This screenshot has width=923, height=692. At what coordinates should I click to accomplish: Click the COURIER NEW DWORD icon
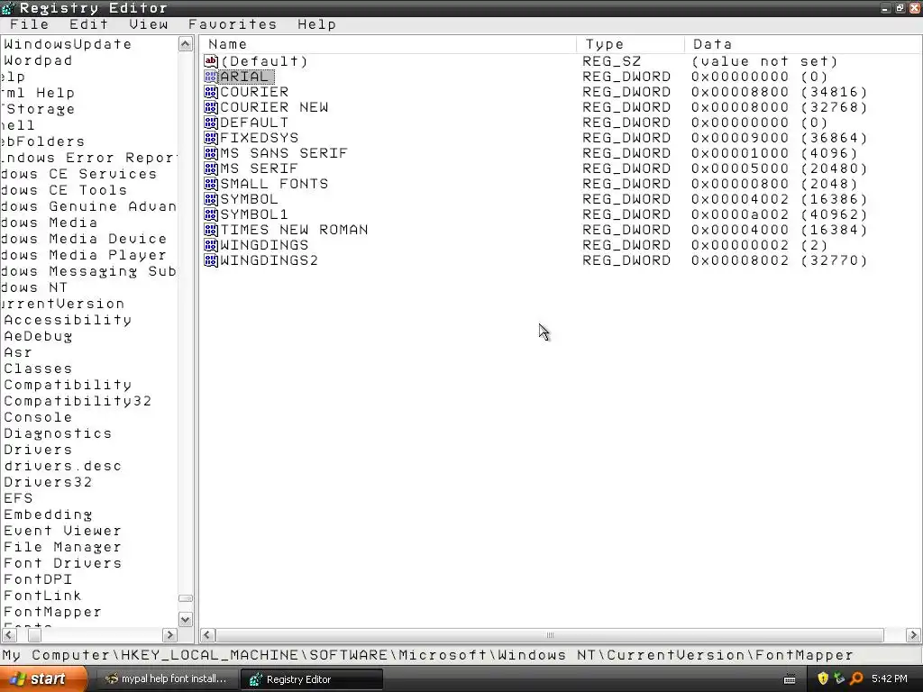(211, 107)
